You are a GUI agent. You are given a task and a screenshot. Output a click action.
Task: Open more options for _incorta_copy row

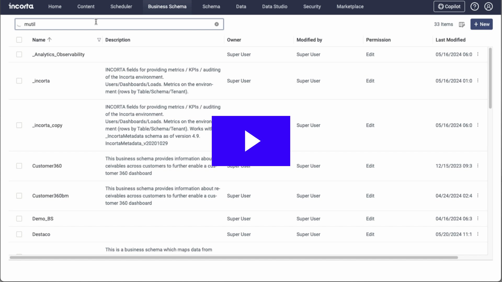point(478,125)
